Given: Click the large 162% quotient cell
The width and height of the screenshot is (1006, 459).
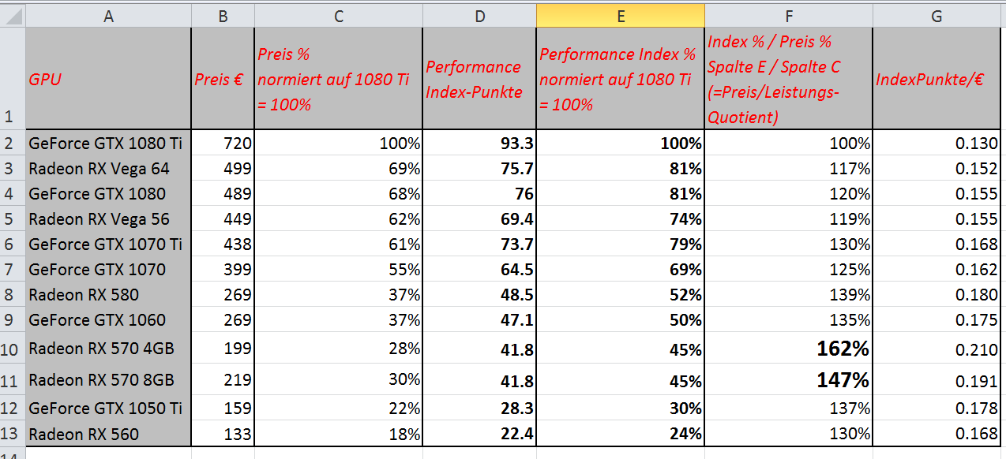Looking at the screenshot, I should click(x=788, y=349).
